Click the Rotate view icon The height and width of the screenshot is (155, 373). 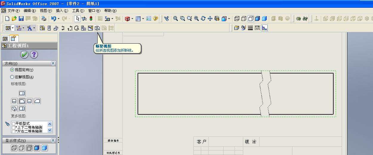click(203, 19)
